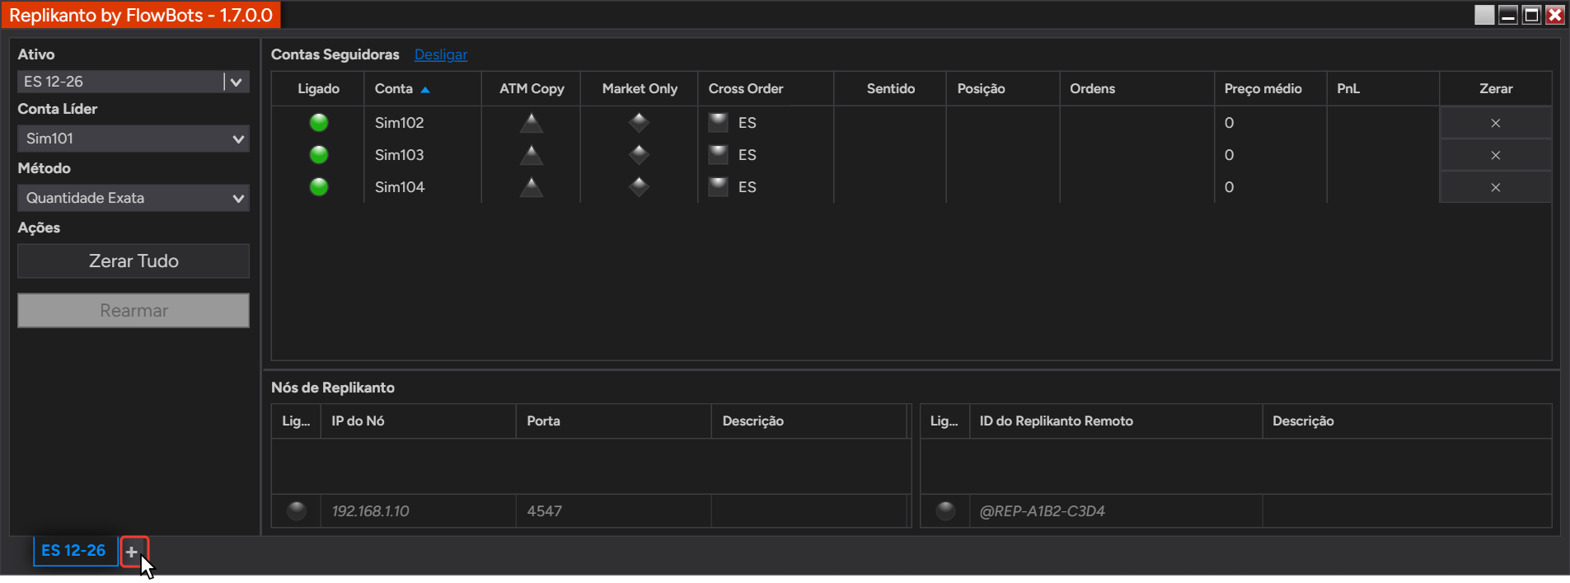Click ATM Copy triangle icon for Sim103

click(x=532, y=155)
